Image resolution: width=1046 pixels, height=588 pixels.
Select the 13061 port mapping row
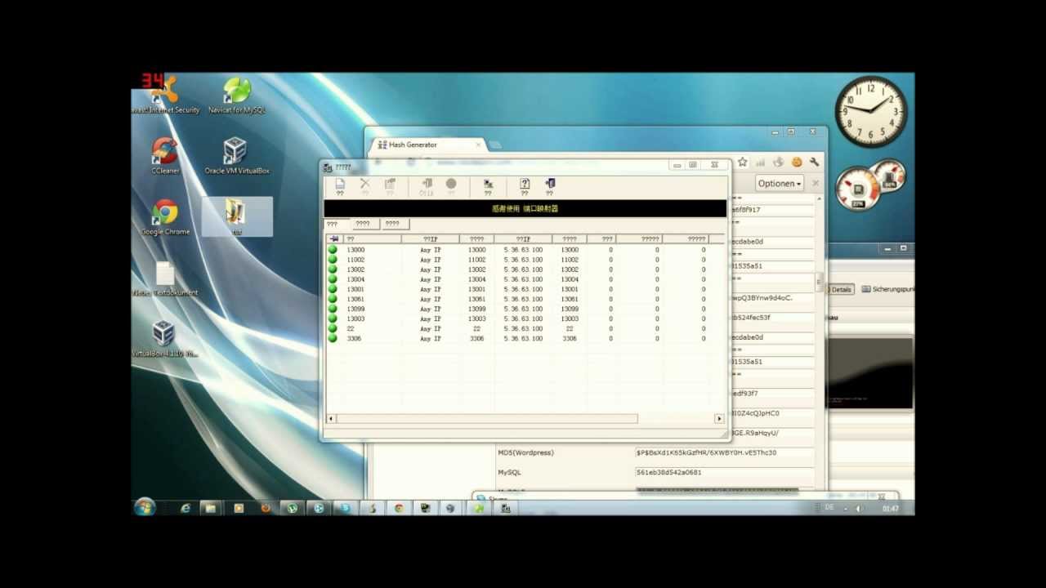pos(524,299)
